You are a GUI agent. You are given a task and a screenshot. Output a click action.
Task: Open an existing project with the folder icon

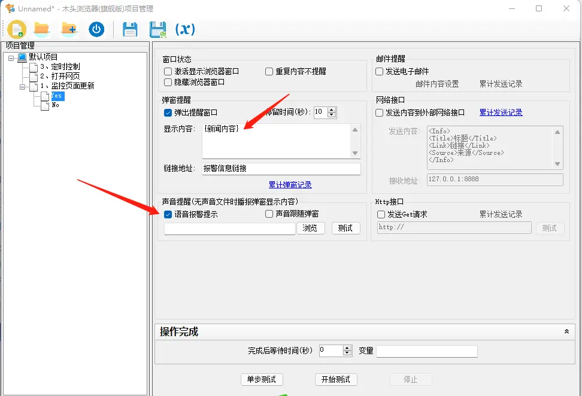(x=41, y=29)
